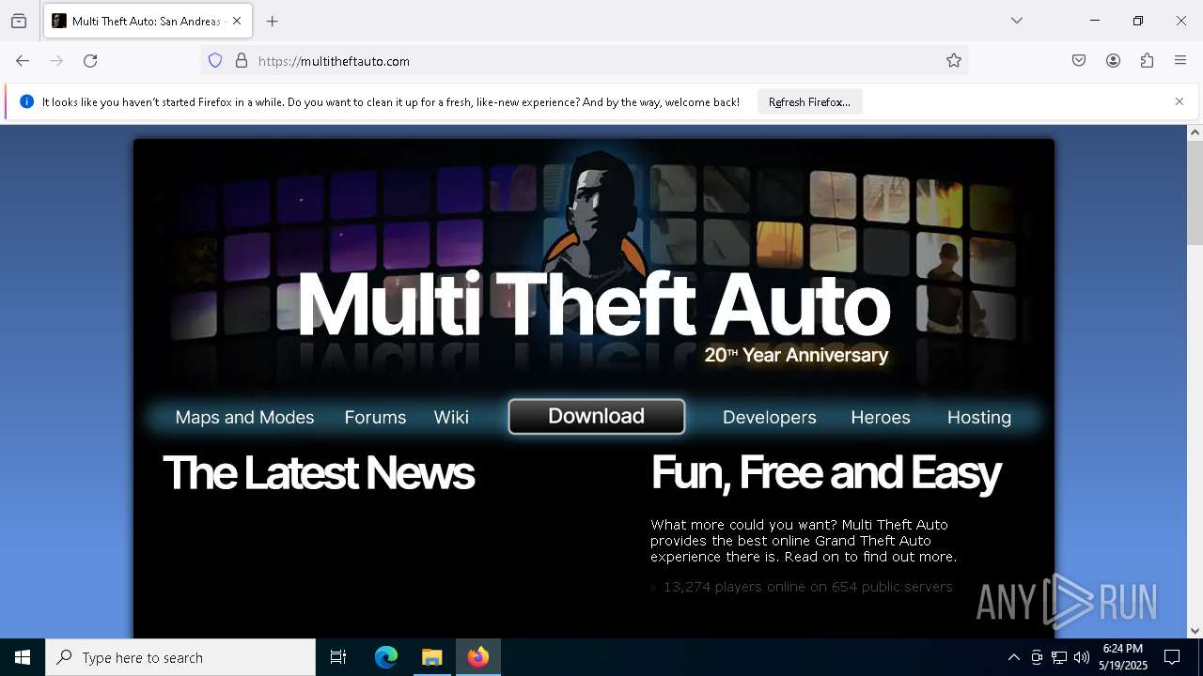Open Windows Start menu
The width and height of the screenshot is (1203, 676).
click(x=23, y=657)
